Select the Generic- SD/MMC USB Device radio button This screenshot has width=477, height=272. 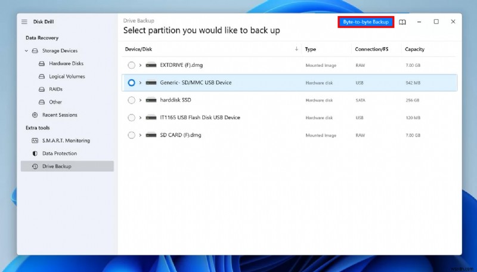pos(131,82)
